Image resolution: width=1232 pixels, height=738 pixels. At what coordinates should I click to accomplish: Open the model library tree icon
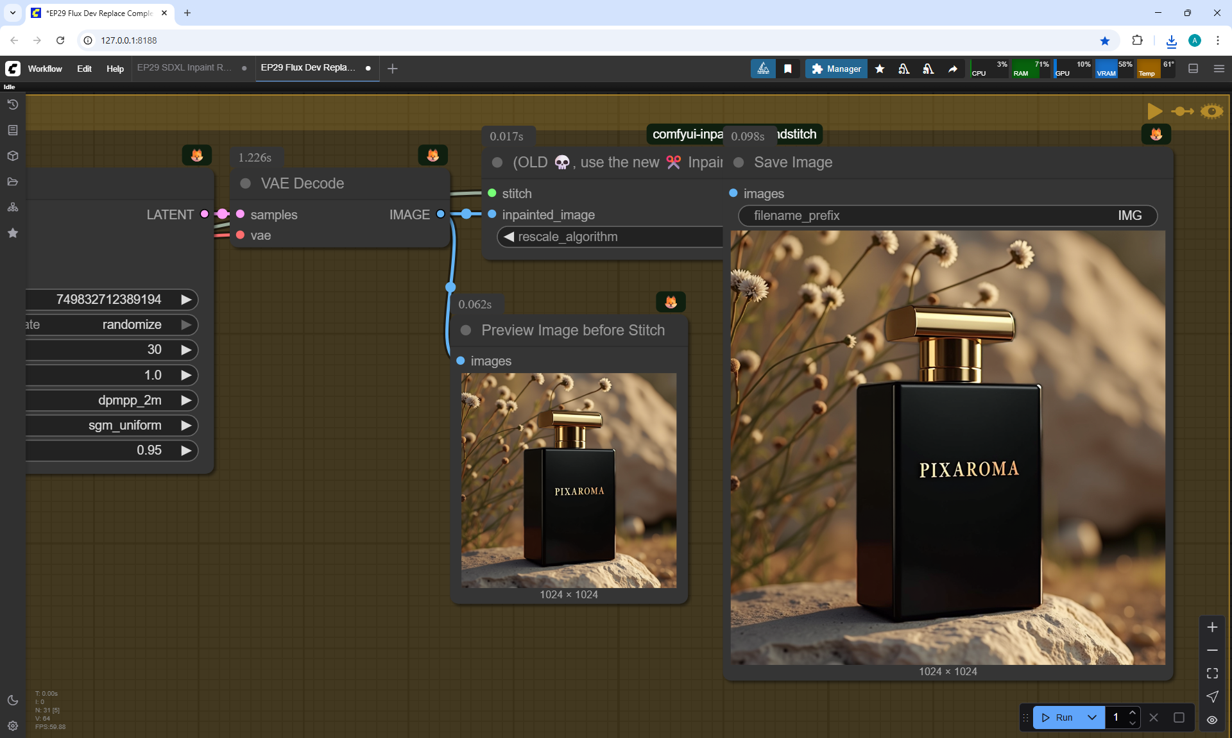pyautogui.click(x=12, y=207)
